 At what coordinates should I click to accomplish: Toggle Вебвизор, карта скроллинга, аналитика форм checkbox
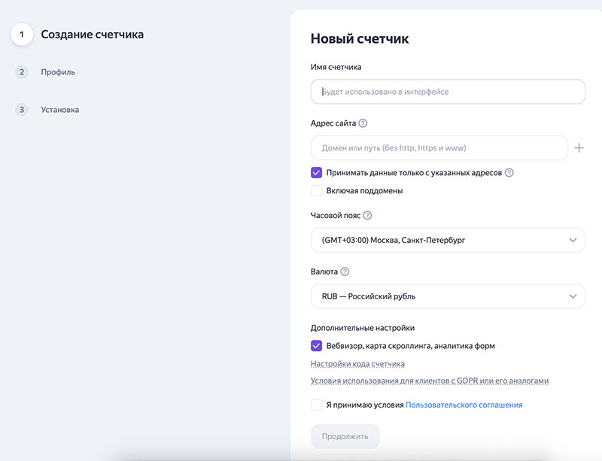pos(316,346)
